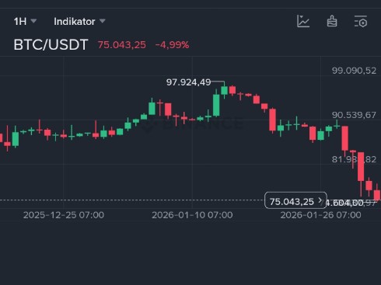
Task: Click the 2026-01-10 07:00 time label
Action: click(x=192, y=215)
